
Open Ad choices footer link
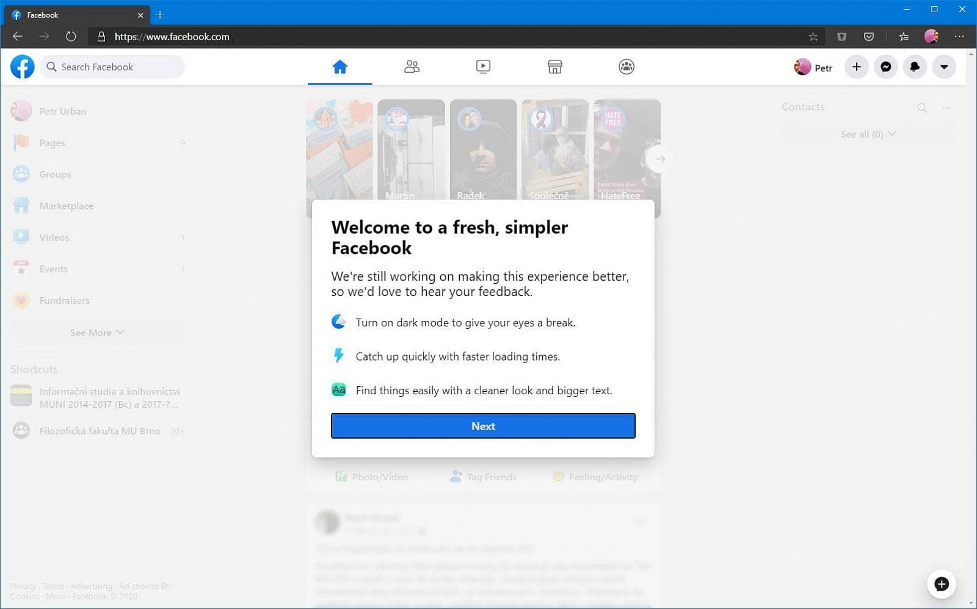tap(143, 586)
